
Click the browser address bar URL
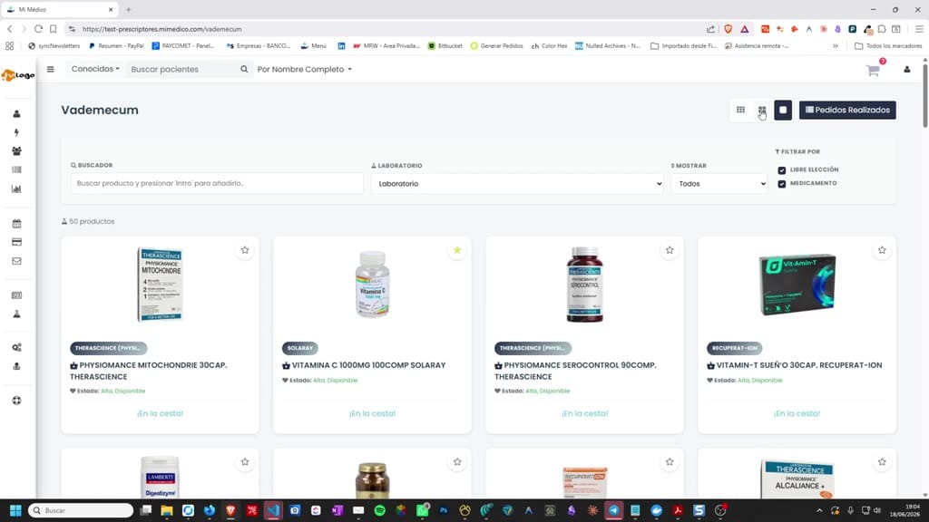[x=161, y=29]
